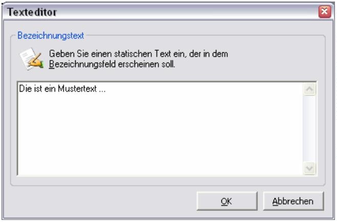Click the ellipsis after Mustertext
This screenshot has width=337, height=222.
105,88
